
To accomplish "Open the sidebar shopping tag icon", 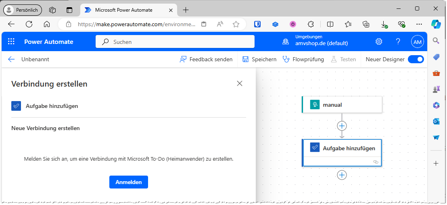I will point(436,57).
